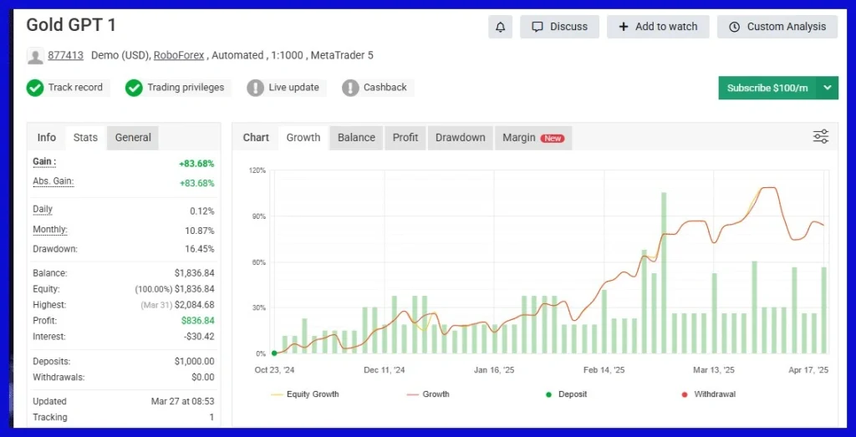
Task: Click the Add to watch button
Action: click(x=658, y=27)
